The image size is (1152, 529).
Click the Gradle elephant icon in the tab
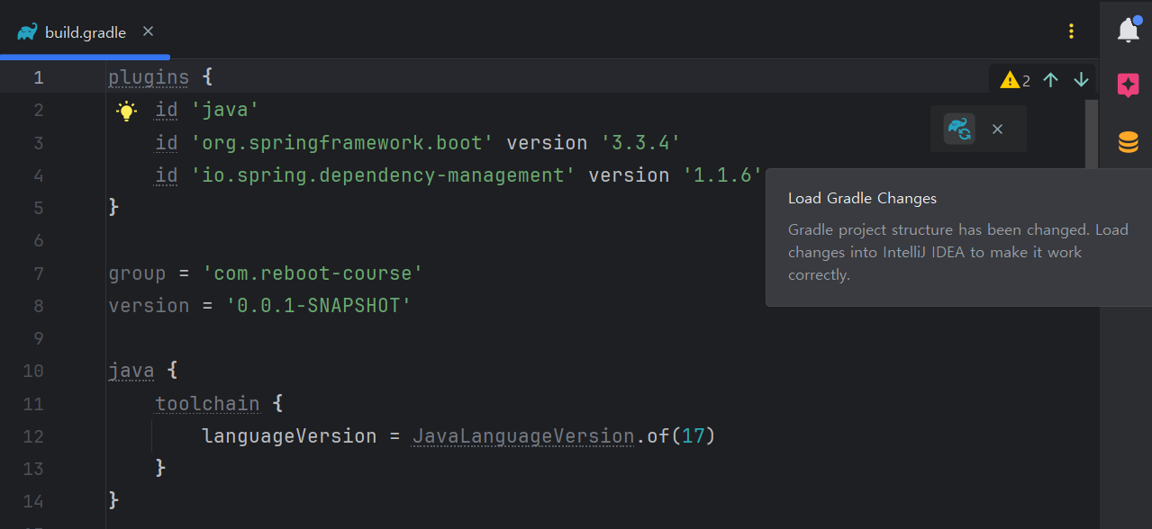pos(27,31)
